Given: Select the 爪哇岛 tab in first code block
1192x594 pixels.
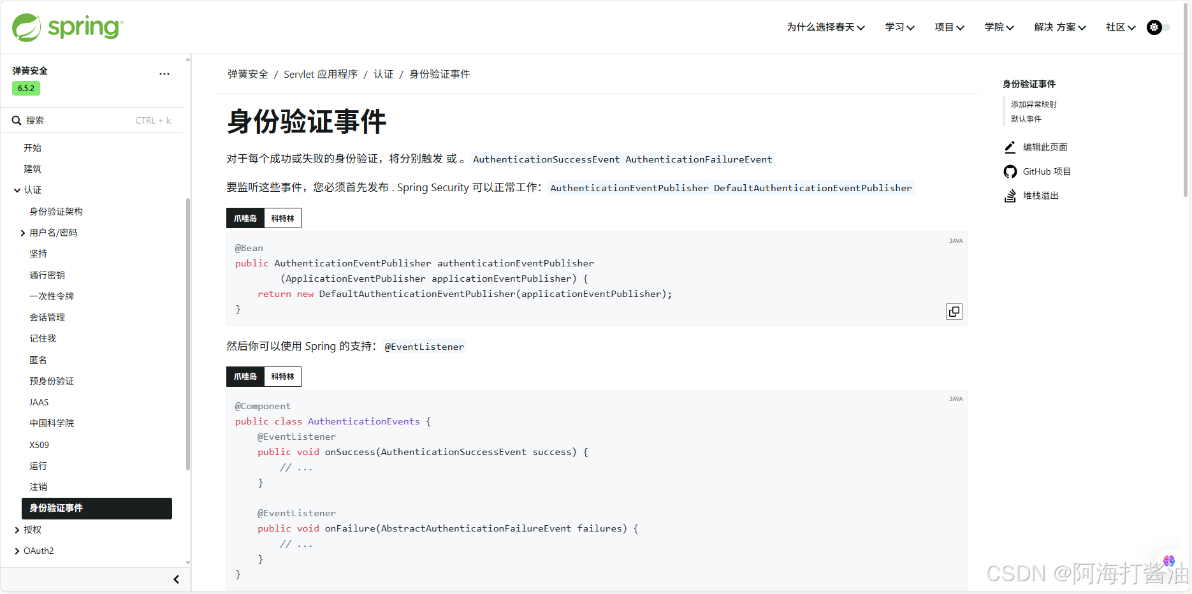Looking at the screenshot, I should coord(245,218).
